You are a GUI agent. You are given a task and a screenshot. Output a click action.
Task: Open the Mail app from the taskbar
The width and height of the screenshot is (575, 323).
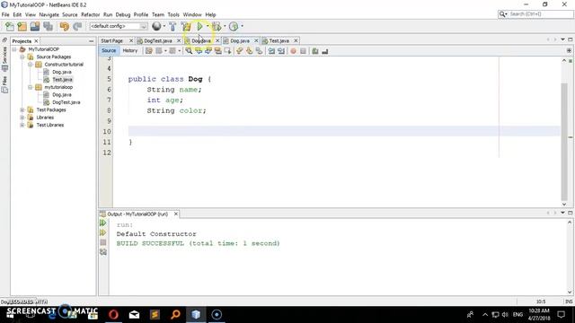click(x=134, y=315)
